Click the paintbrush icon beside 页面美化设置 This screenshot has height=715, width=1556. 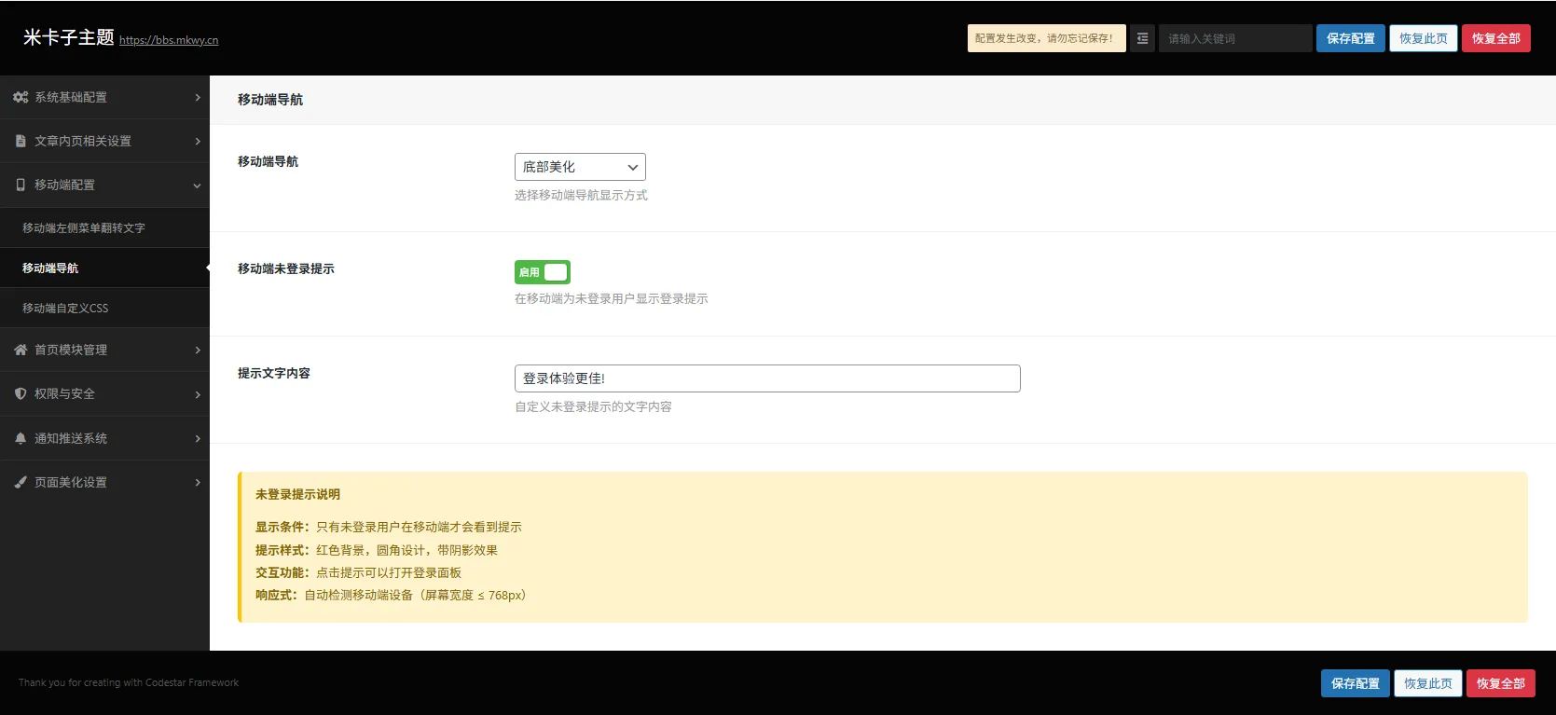tap(21, 482)
